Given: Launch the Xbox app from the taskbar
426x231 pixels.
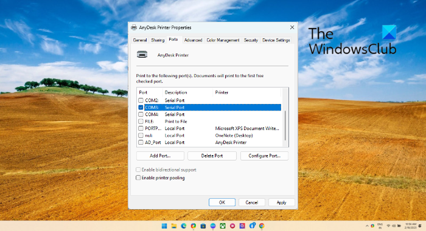Looking at the screenshot, I should pos(223,226).
